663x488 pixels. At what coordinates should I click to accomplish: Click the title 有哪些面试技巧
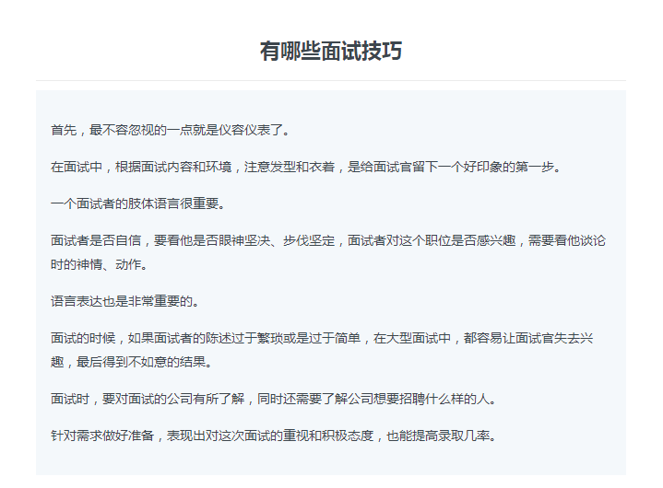[x=331, y=51]
